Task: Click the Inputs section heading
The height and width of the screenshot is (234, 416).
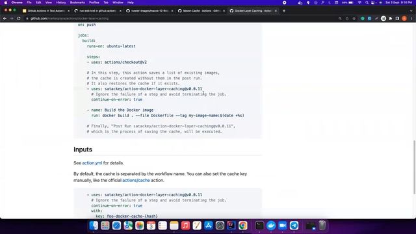Action: point(83,149)
